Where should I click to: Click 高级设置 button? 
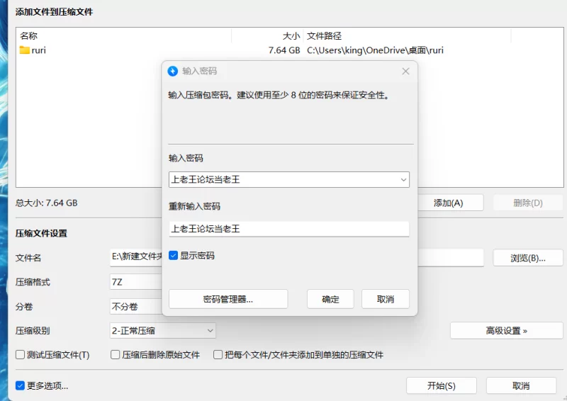click(506, 331)
